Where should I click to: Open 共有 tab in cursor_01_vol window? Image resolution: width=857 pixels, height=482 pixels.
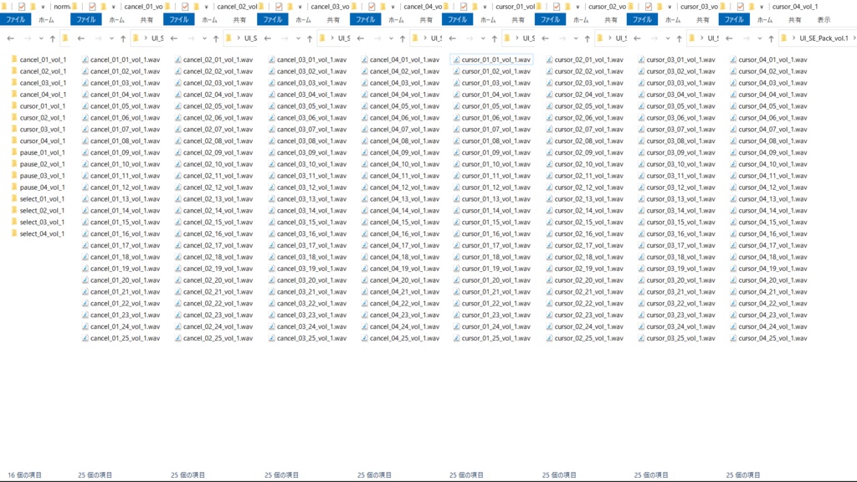click(518, 20)
